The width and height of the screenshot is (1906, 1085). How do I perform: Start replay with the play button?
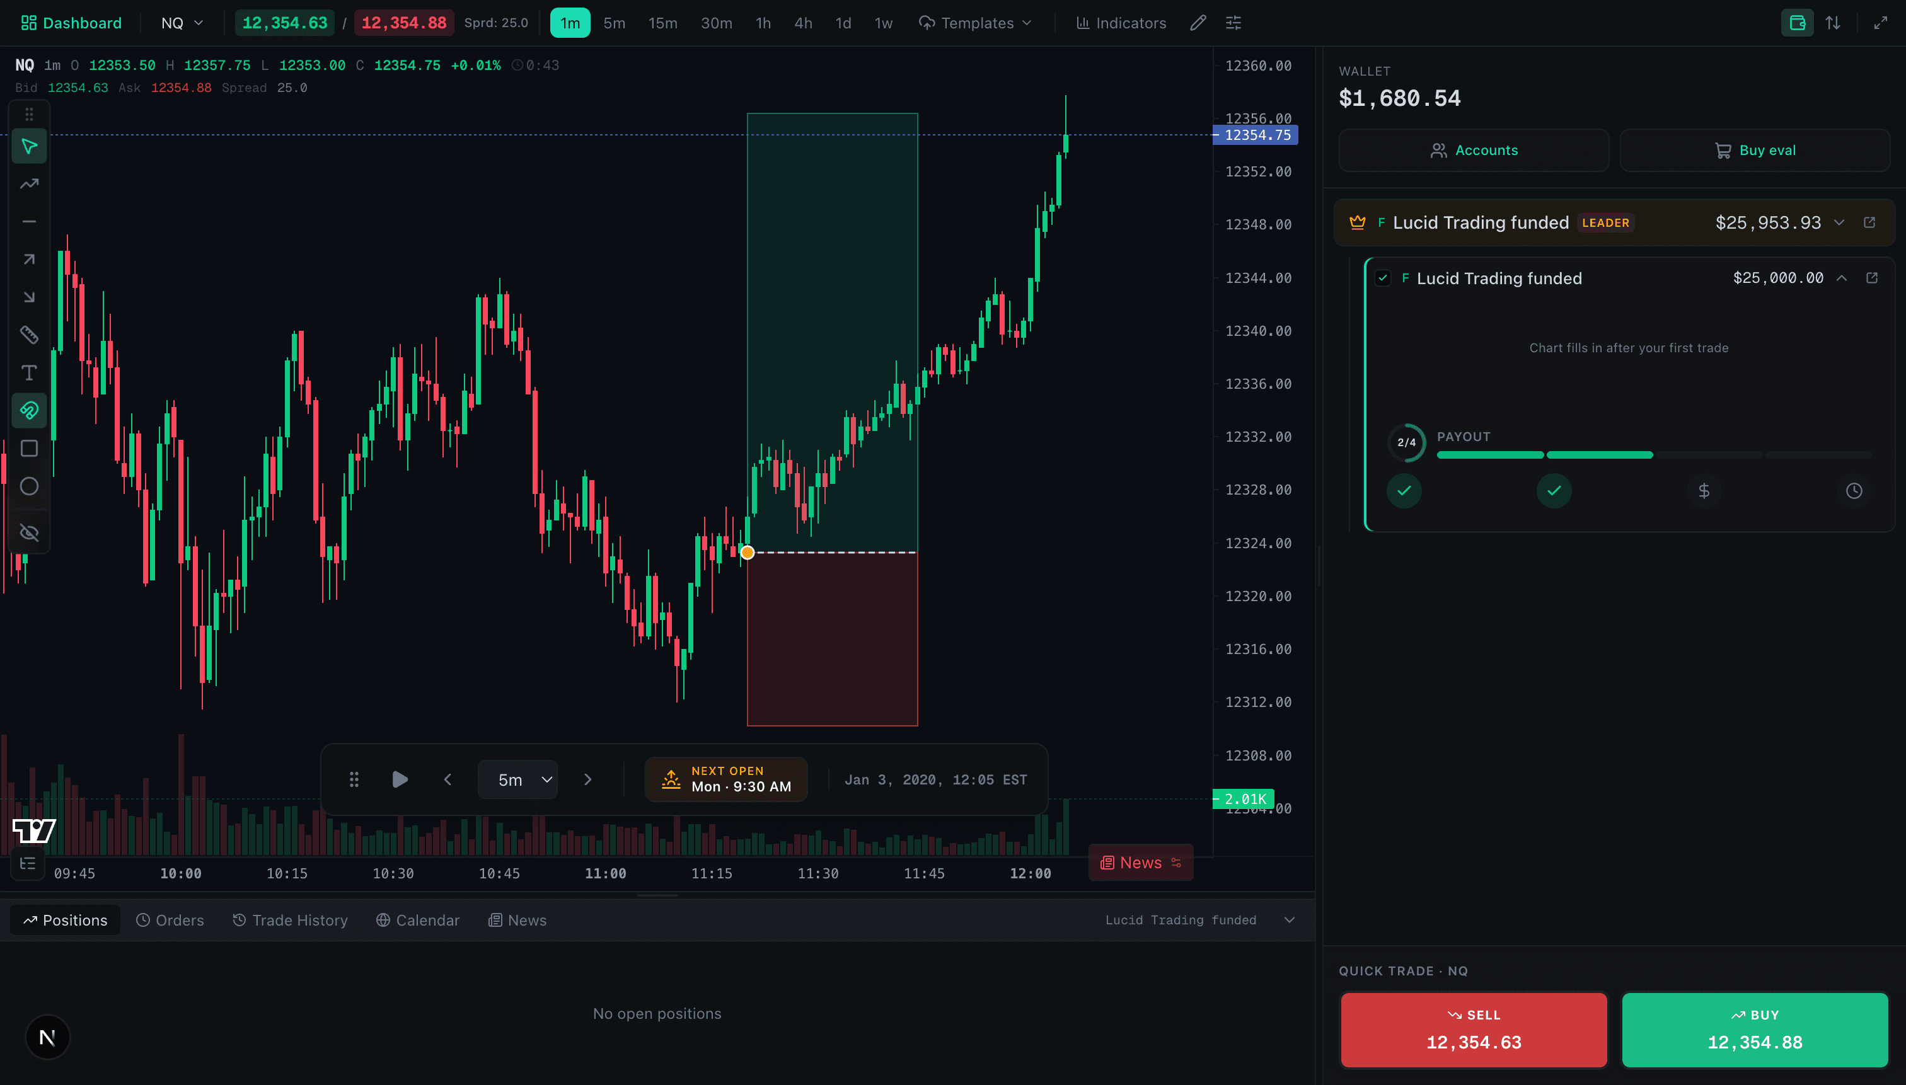(400, 779)
